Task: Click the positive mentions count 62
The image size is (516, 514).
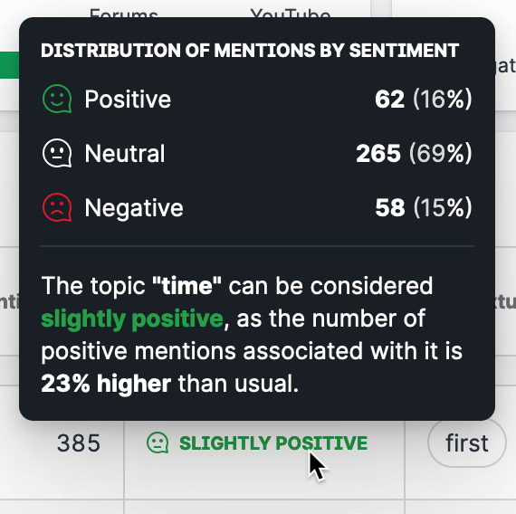Action: pos(389,99)
